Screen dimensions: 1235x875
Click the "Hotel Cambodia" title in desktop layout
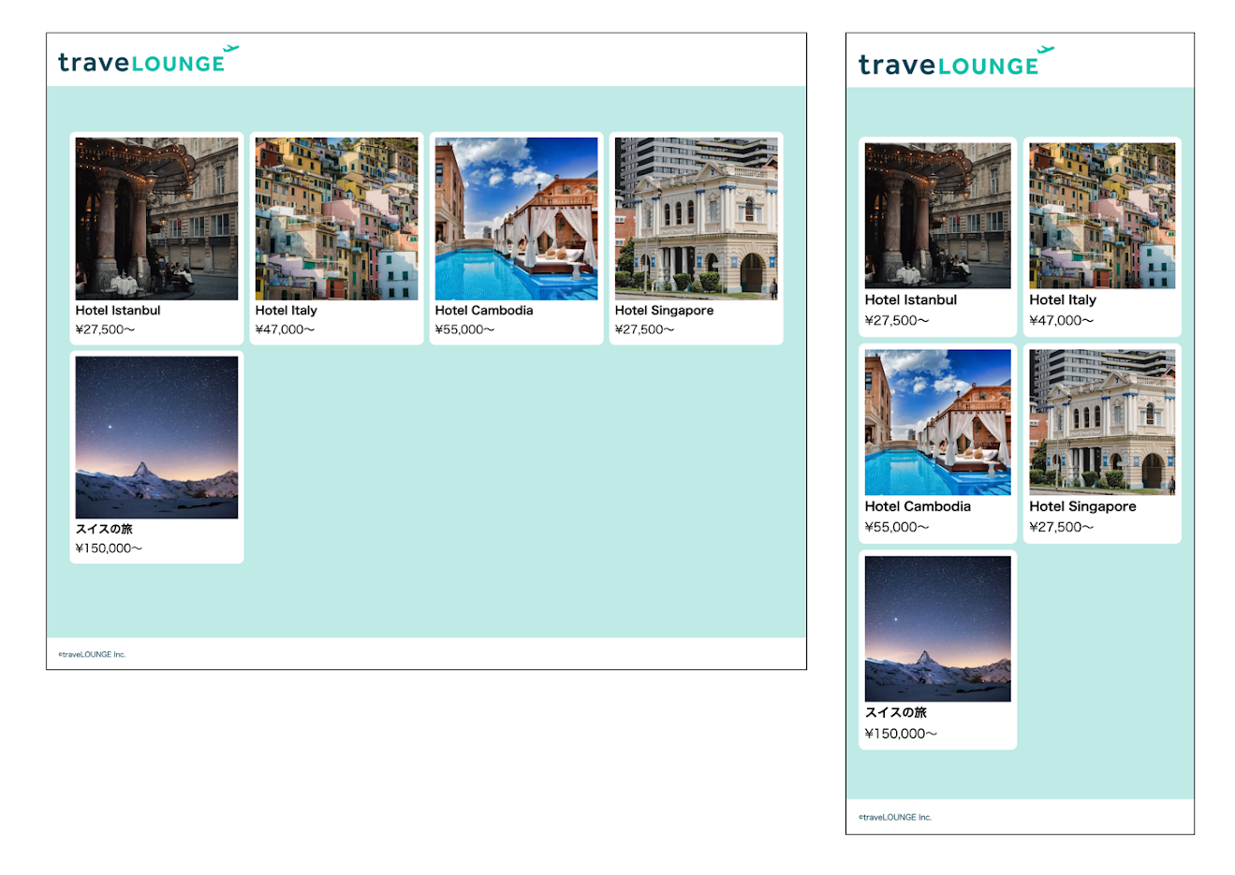483,311
